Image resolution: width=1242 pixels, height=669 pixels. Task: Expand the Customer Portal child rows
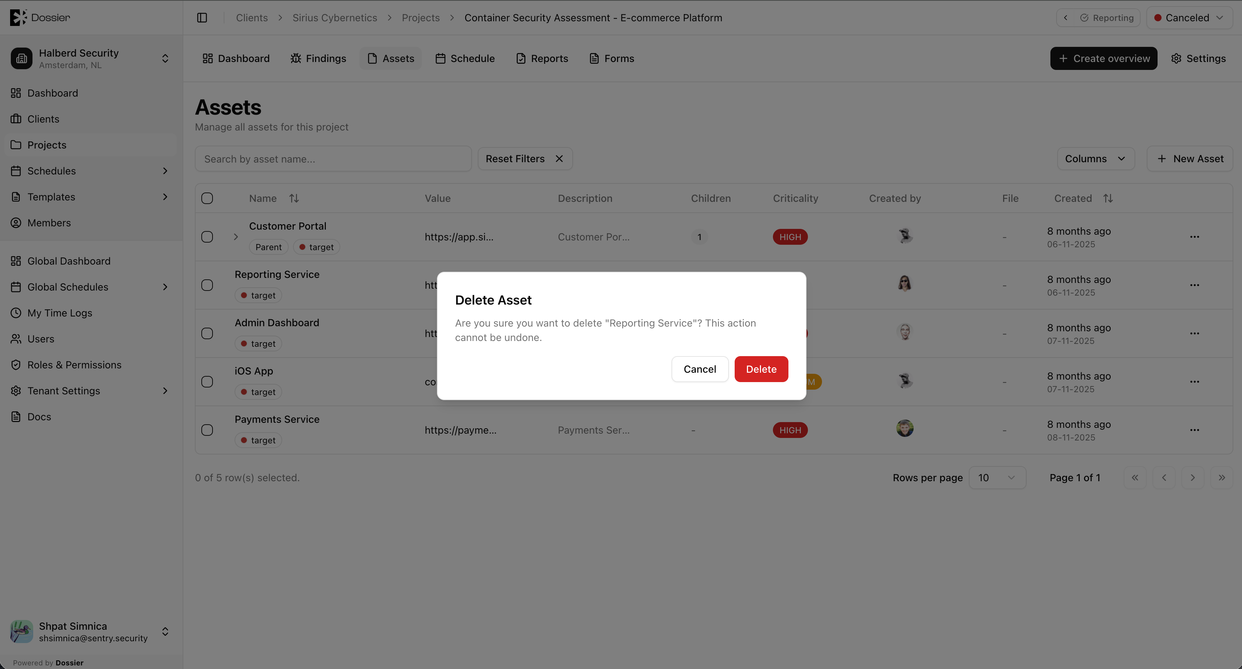(x=236, y=236)
